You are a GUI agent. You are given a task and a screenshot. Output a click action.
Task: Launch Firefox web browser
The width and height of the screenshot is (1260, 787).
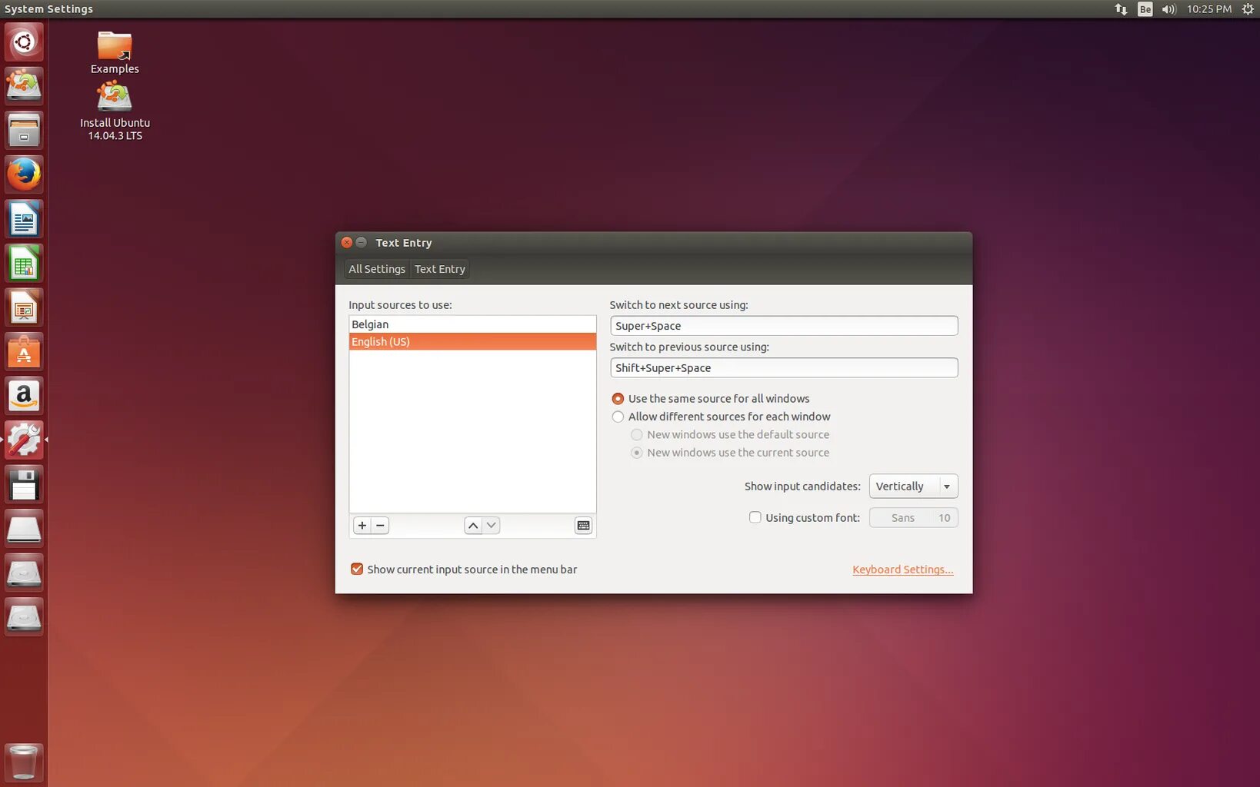pos(24,174)
